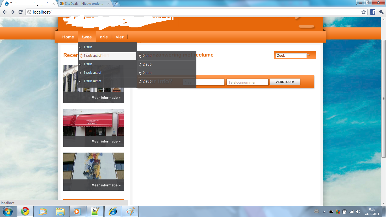The width and height of the screenshot is (386, 217).
Task: Submit the form with VERSTUUR!
Action: pos(285,82)
